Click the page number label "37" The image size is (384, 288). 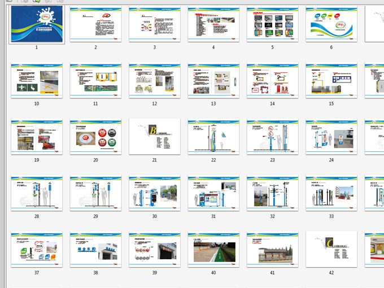point(37,273)
